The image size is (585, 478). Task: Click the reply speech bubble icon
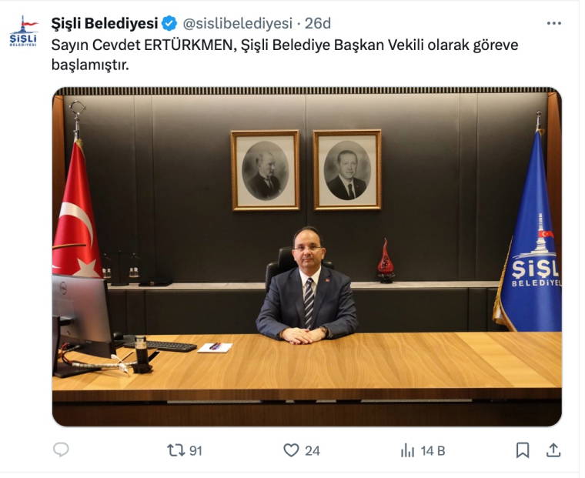click(x=61, y=450)
